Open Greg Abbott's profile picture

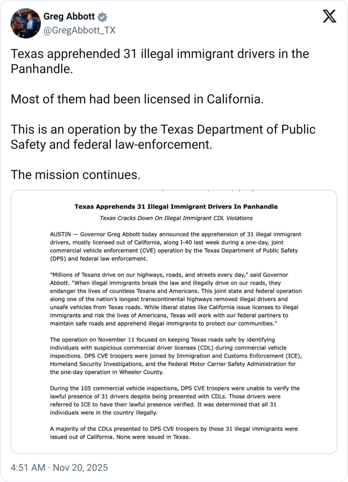pyautogui.click(x=26, y=23)
